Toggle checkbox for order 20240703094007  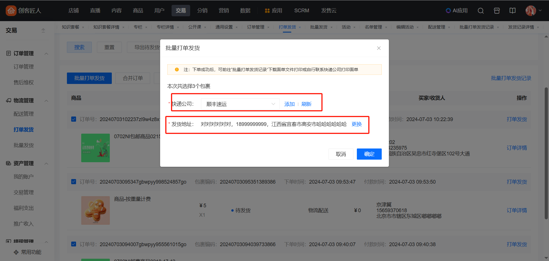click(x=74, y=244)
